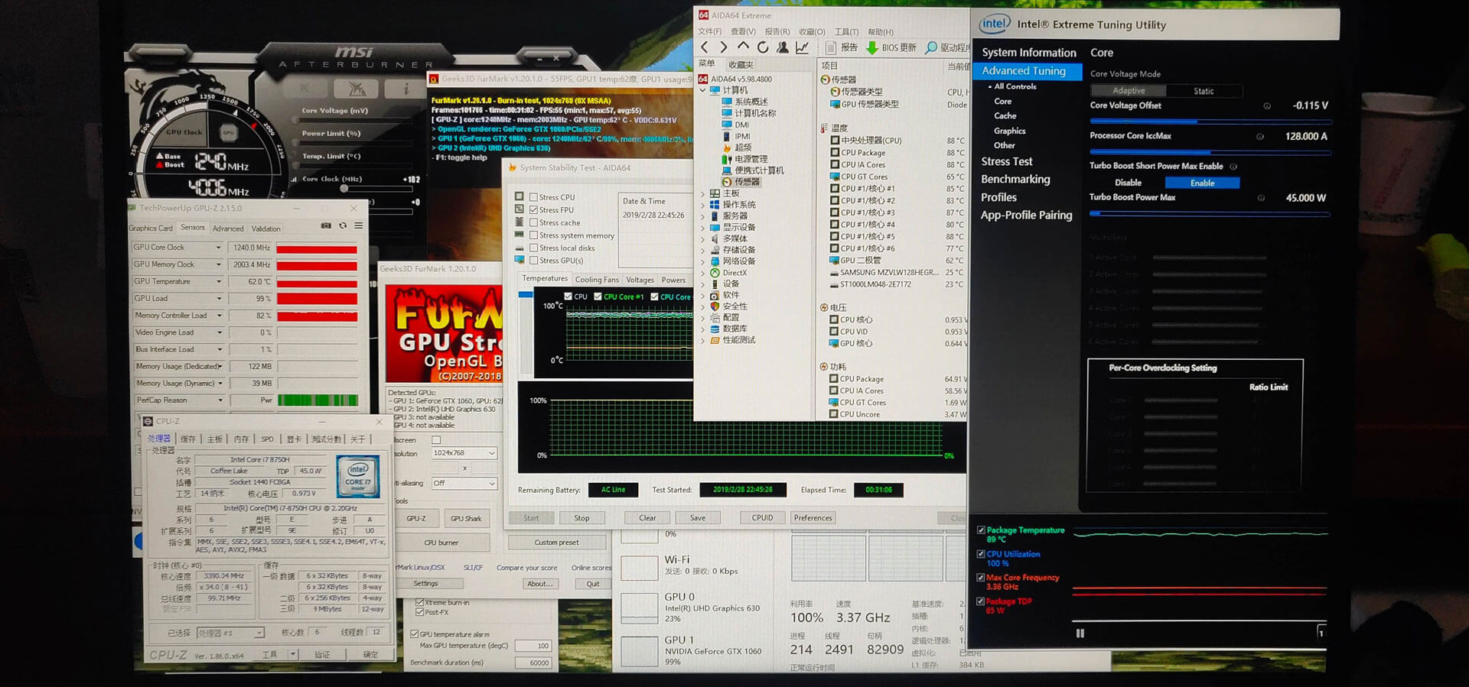Enable the Stress cache checkbox

tap(533, 222)
